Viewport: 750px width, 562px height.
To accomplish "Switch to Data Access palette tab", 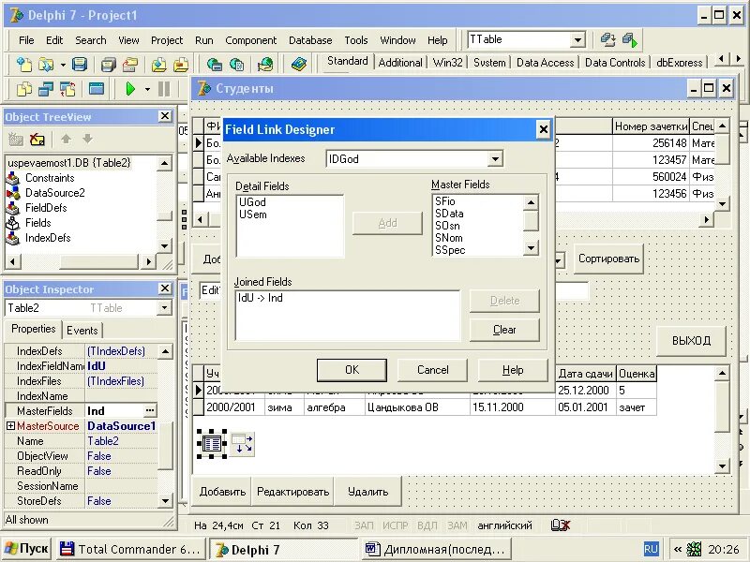I will click(546, 63).
